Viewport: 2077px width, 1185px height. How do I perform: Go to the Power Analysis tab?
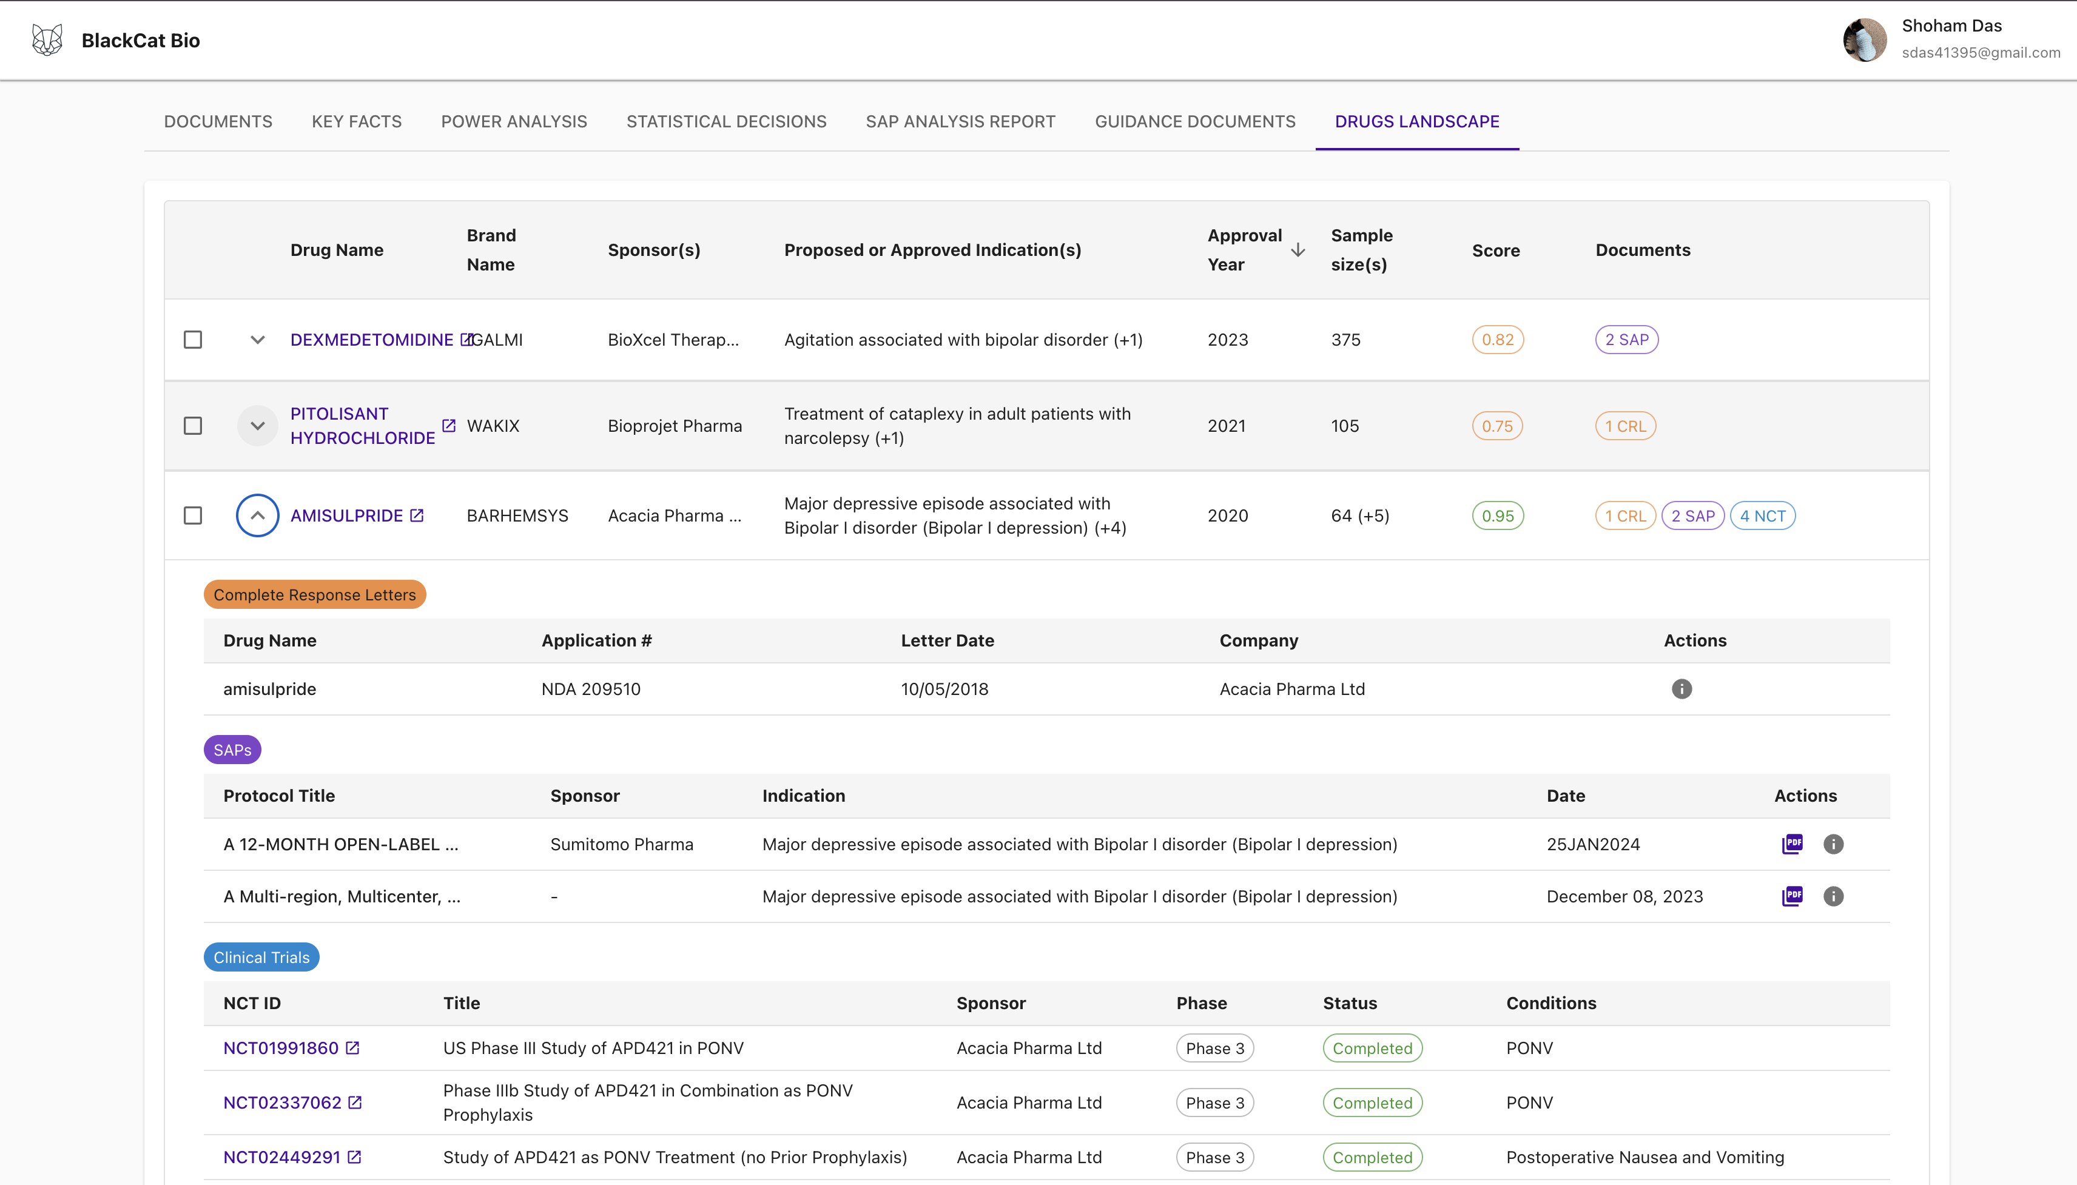tap(514, 121)
